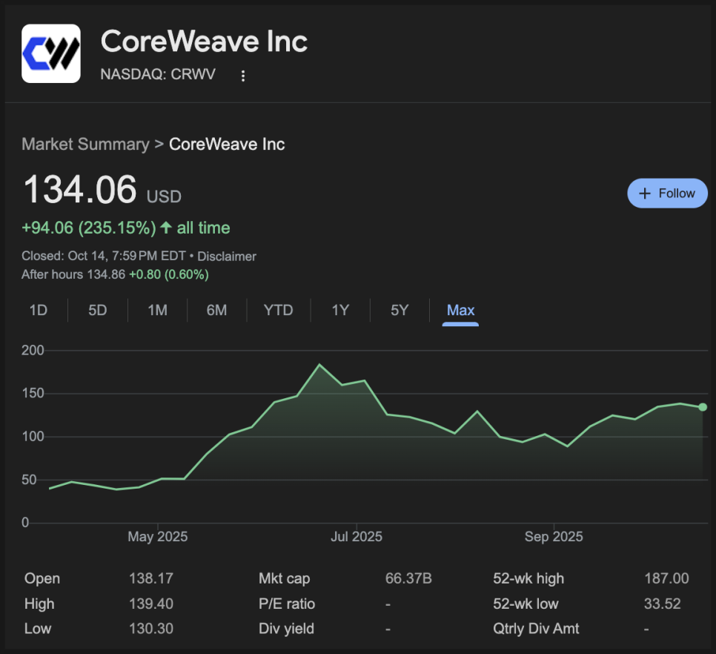The image size is (716, 654).
Task: Open the Disclaimer link
Action: click(x=226, y=257)
